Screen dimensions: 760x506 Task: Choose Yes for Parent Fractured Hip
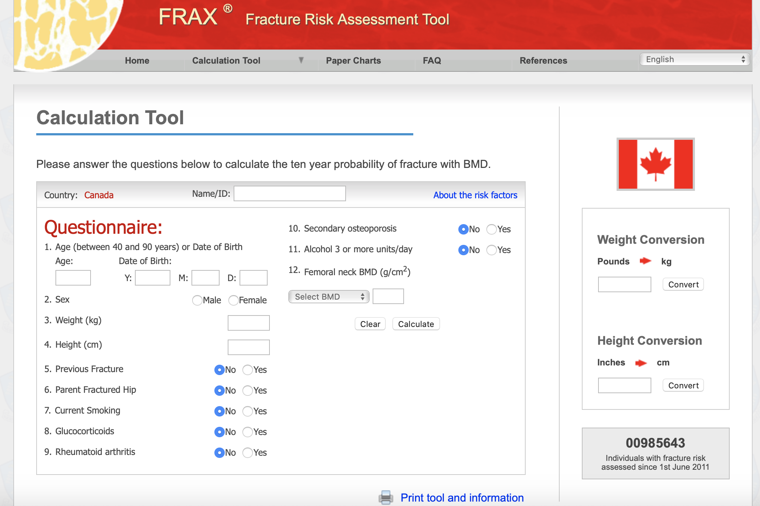pyautogui.click(x=248, y=391)
